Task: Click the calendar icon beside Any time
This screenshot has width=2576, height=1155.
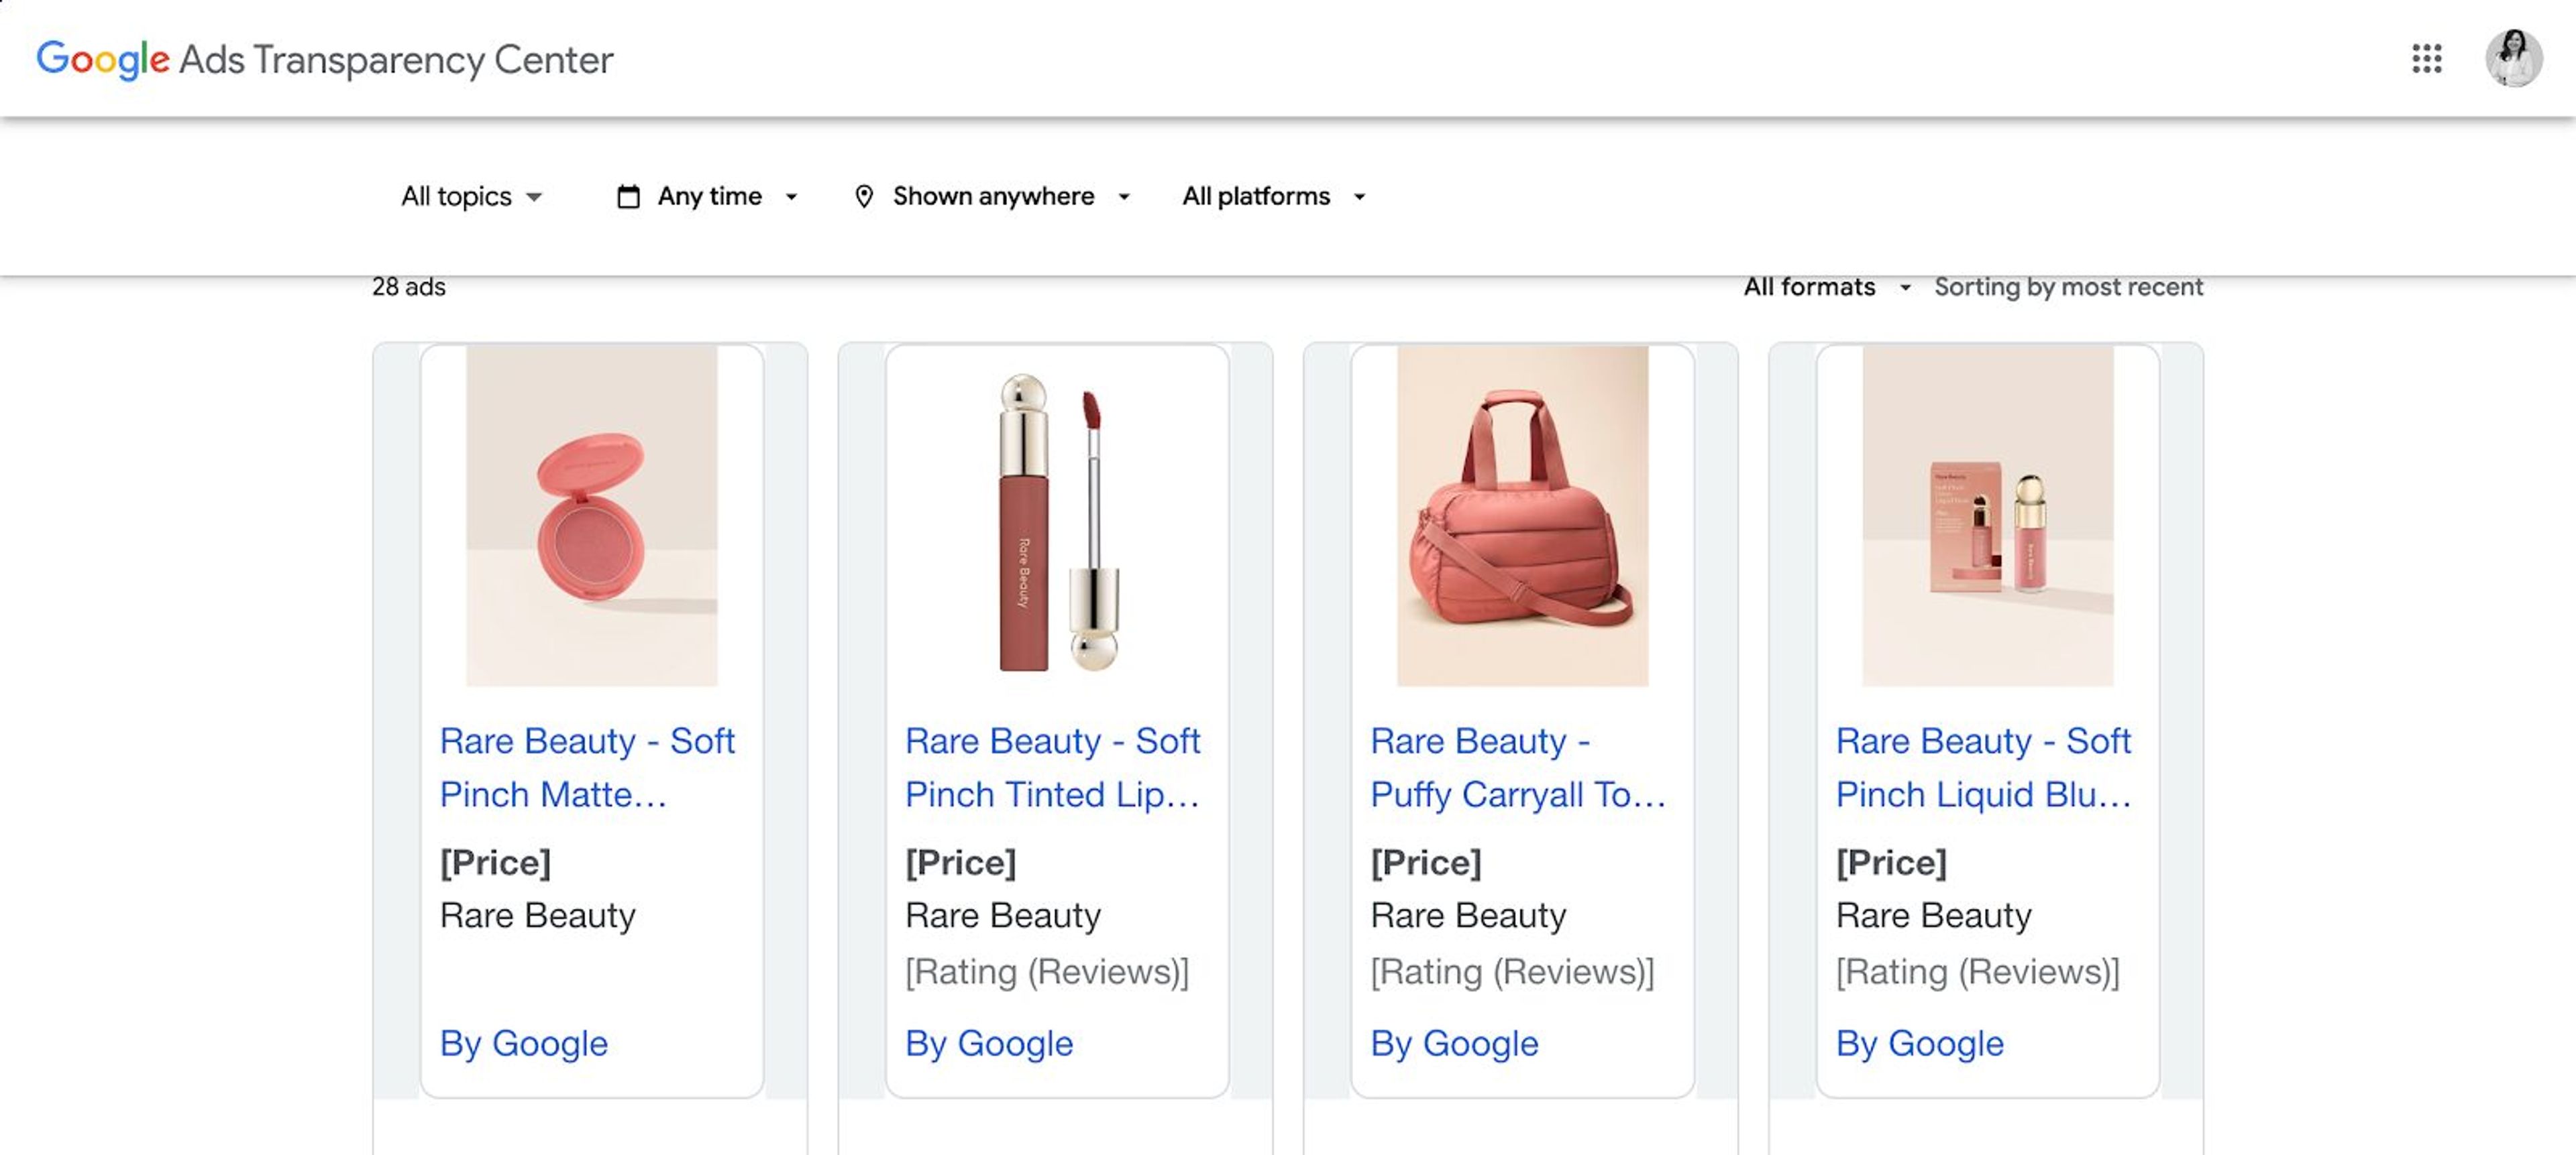Action: click(x=628, y=197)
